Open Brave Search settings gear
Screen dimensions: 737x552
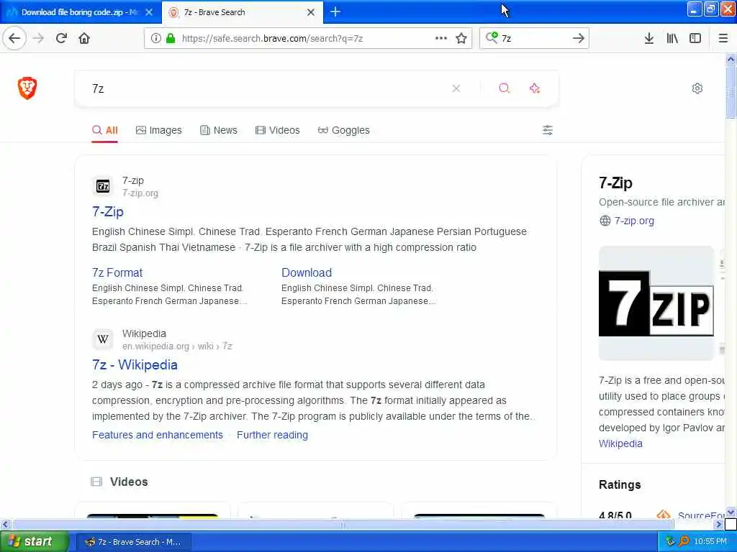point(697,88)
